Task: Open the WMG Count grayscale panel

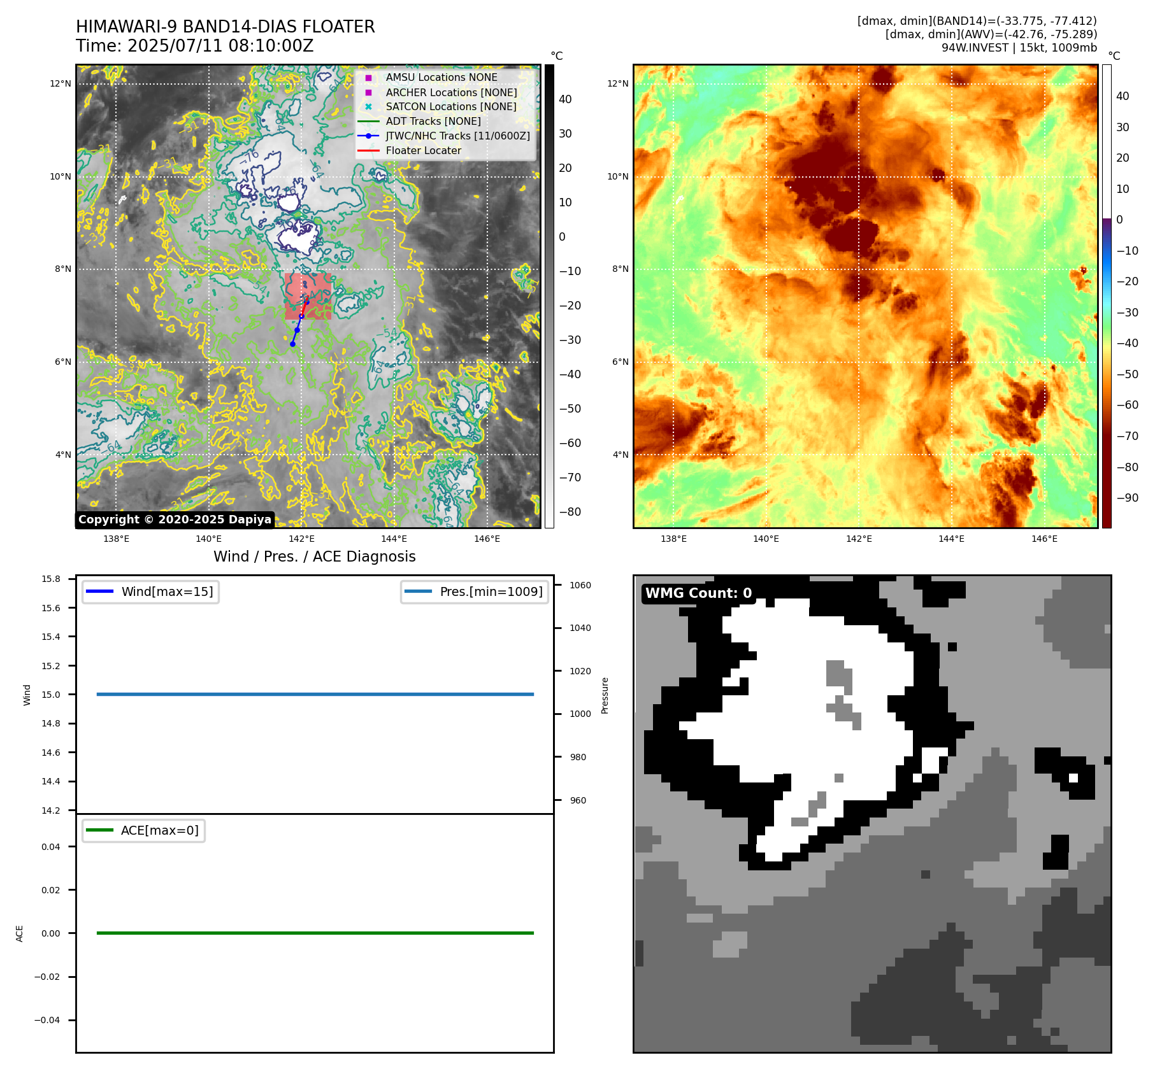Action: coord(872,814)
